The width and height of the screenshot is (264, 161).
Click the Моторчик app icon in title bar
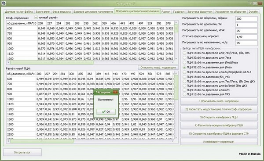(4, 3)
